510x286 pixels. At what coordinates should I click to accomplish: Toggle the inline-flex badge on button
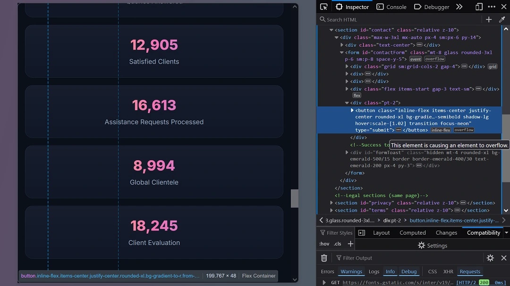click(x=441, y=130)
